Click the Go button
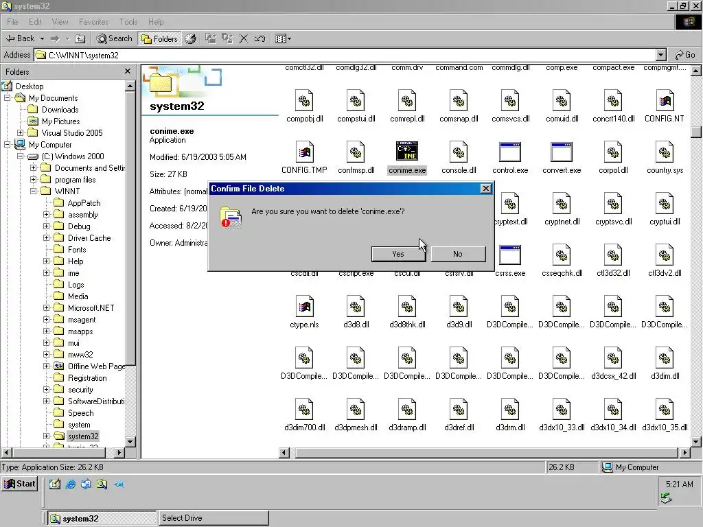703x527 pixels. (x=685, y=55)
